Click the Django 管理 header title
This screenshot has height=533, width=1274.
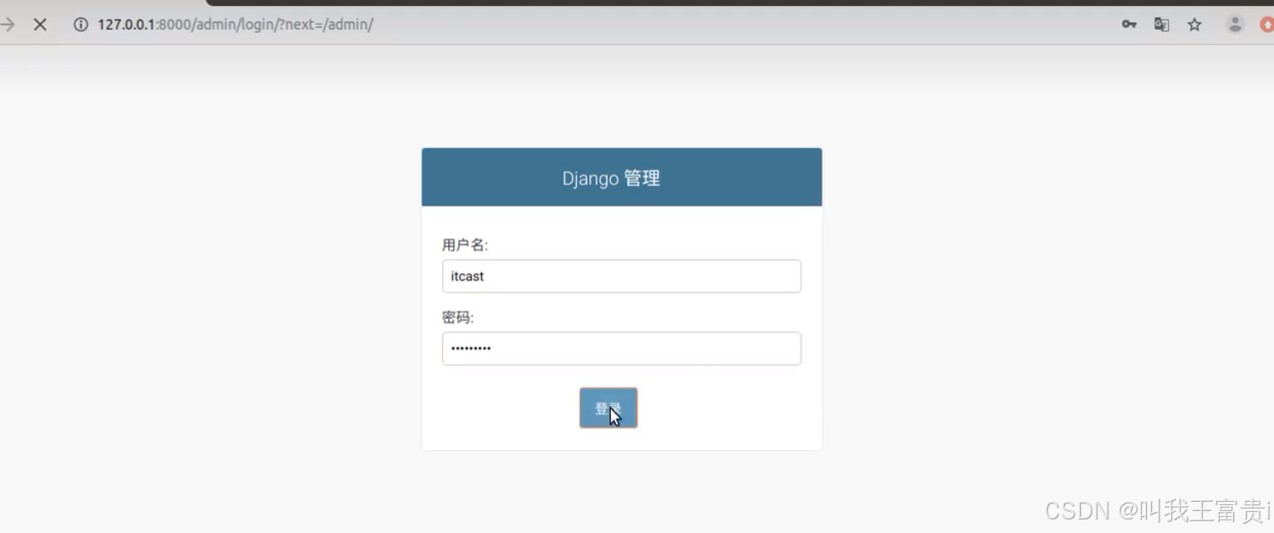[611, 179]
